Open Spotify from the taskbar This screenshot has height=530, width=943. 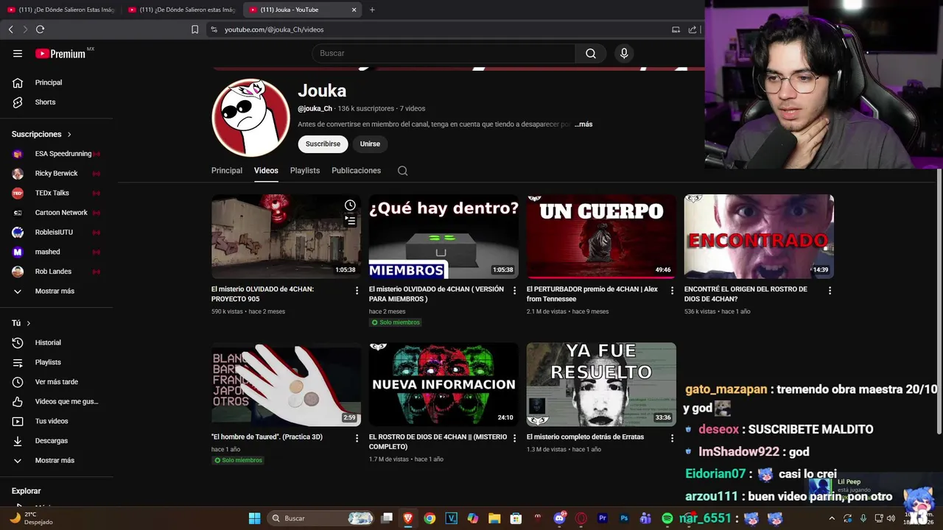tap(667, 518)
